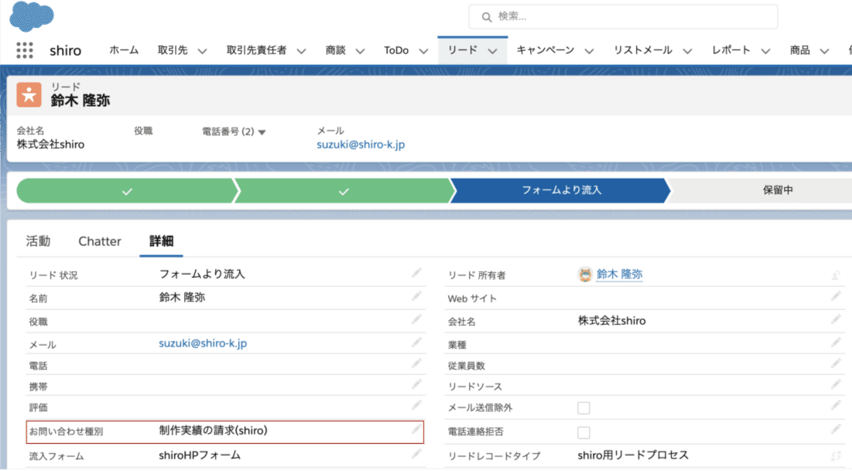Go to the ホーム navigation tab
Screen dimensions: 852x471
point(124,50)
